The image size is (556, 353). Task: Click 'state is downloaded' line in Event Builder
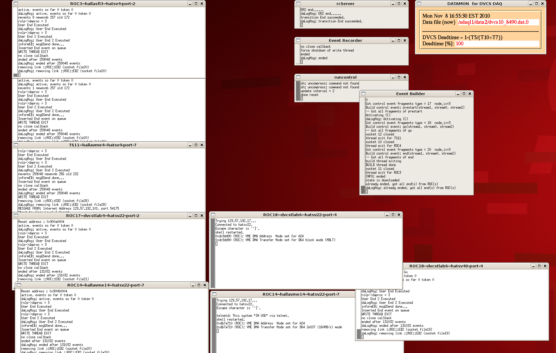[382, 180]
